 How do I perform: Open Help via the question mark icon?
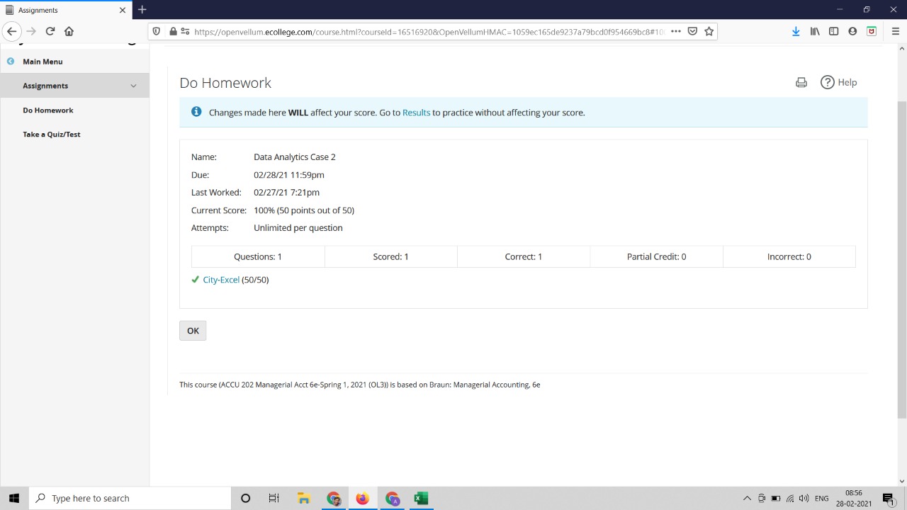tap(827, 82)
